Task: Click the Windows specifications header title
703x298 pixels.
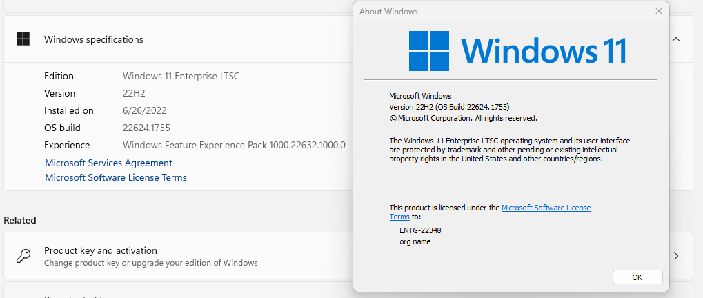Action: click(x=94, y=39)
